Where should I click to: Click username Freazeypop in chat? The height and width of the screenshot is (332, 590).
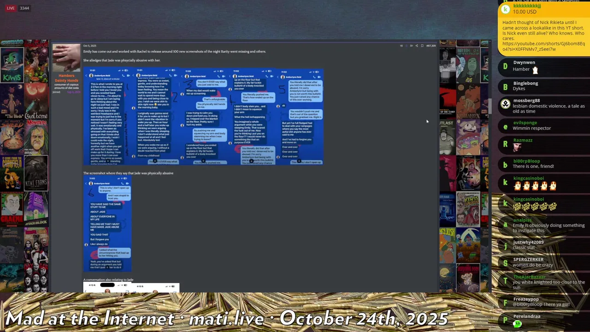pyautogui.click(x=526, y=299)
